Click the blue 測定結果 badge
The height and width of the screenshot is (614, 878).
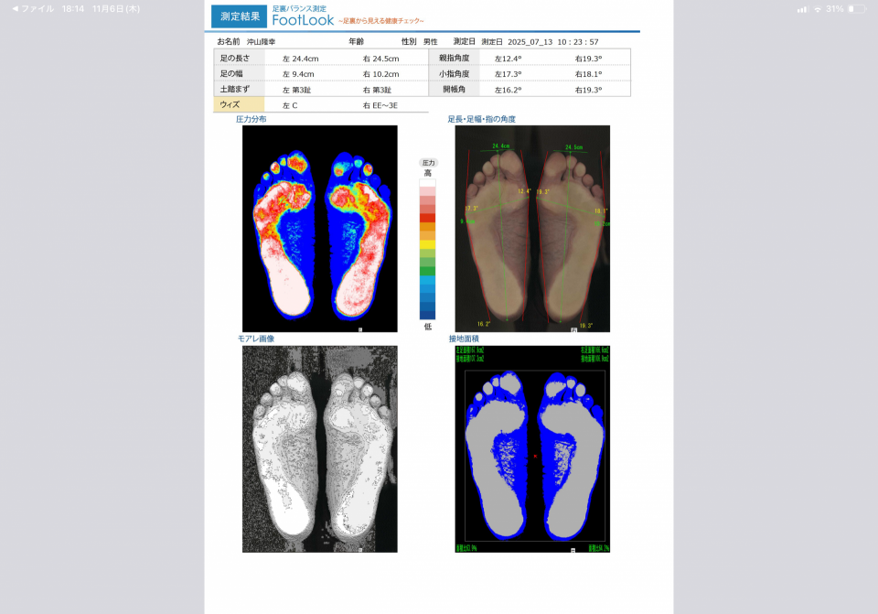point(240,16)
